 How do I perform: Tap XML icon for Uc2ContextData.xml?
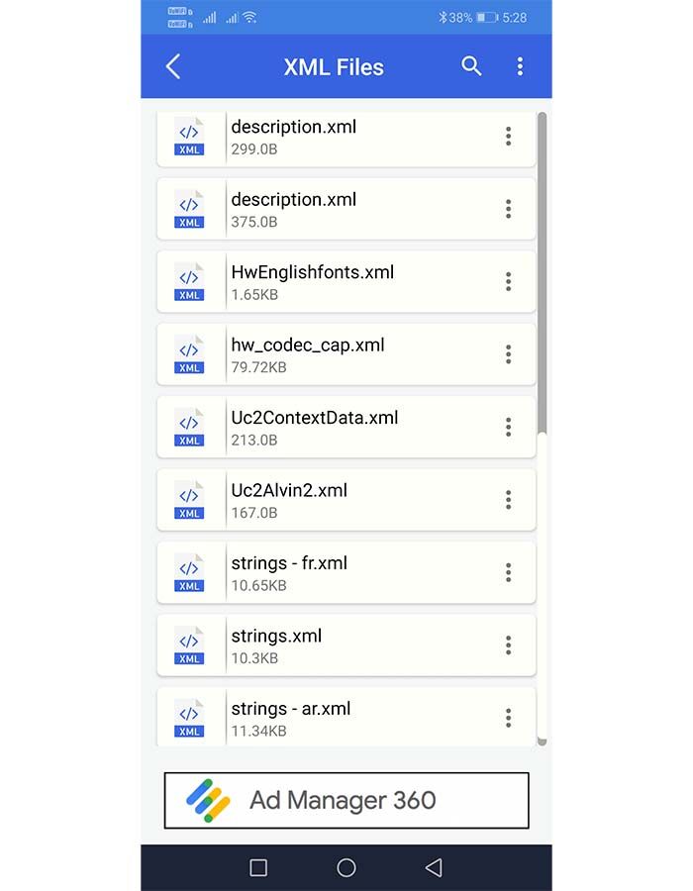pyautogui.click(x=189, y=427)
